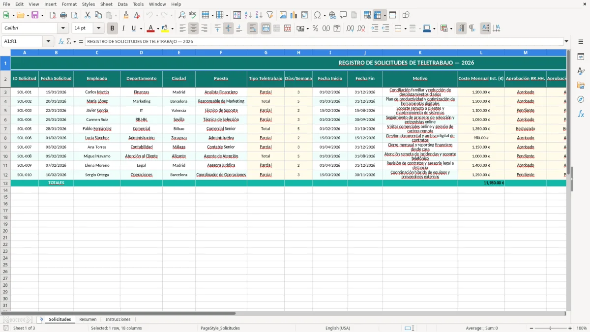Click the Format as Percent icon
This screenshot has height=332, width=590.
point(315,29)
